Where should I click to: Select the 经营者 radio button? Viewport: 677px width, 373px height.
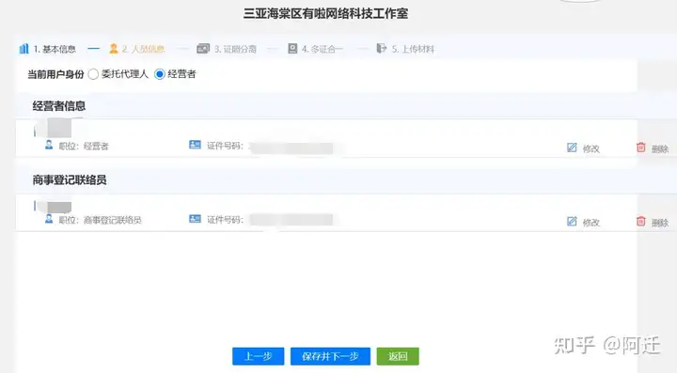pos(160,74)
